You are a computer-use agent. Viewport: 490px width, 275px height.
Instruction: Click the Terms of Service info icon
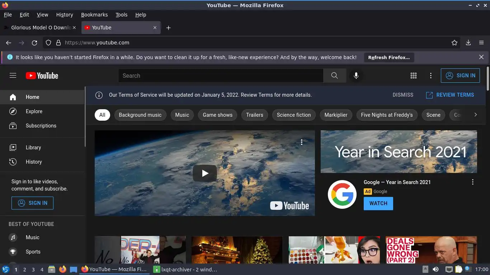99,95
